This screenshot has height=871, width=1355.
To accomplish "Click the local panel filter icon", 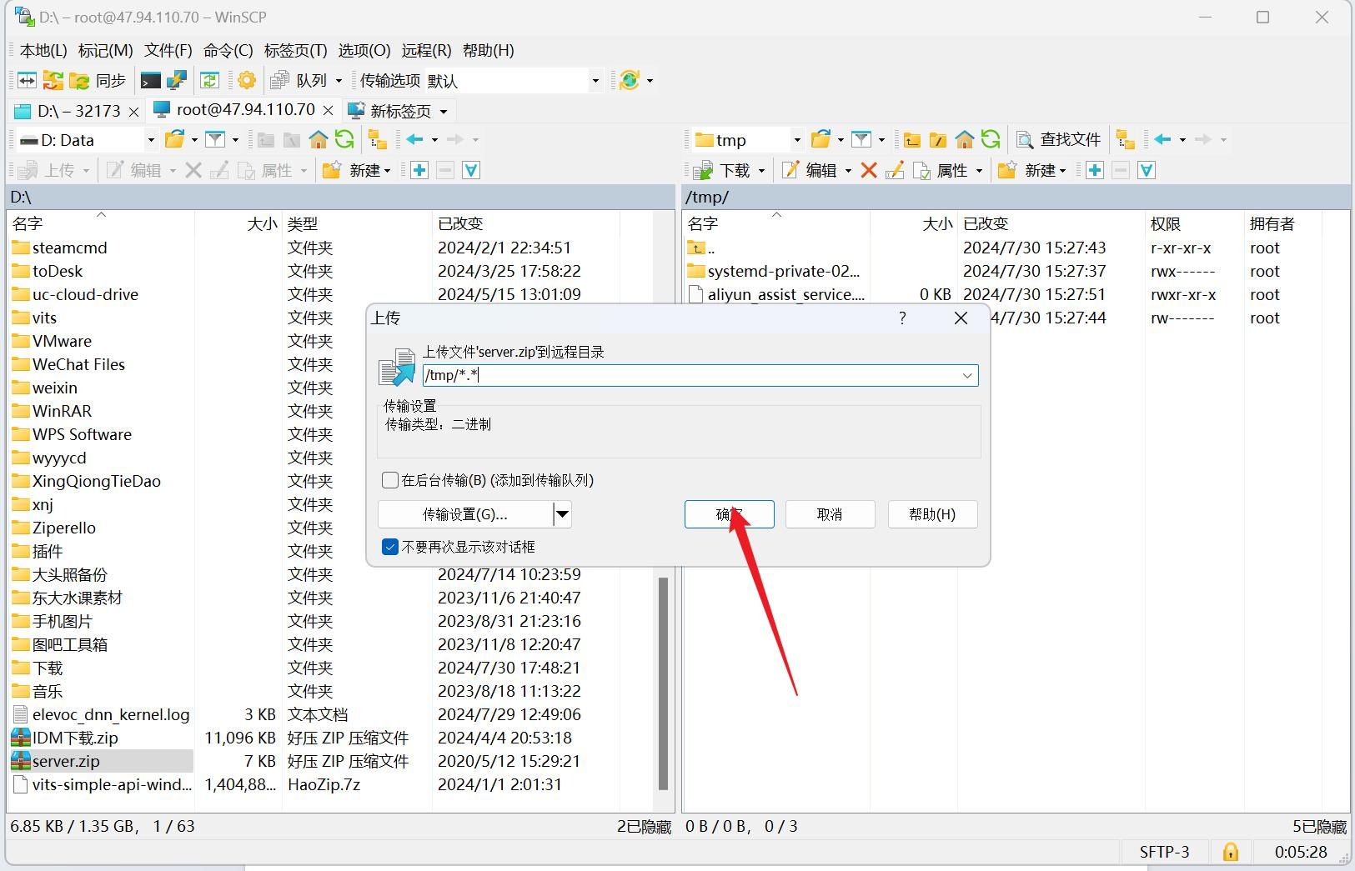I will pyautogui.click(x=216, y=139).
